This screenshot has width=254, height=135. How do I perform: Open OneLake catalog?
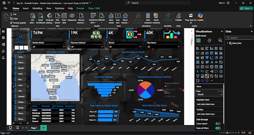point(49,18)
